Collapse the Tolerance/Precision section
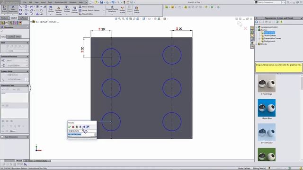This screenshot has height=170, width=303. [x=27, y=57]
